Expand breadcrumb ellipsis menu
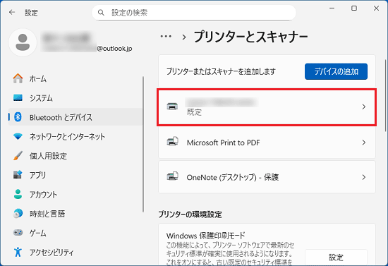The width and height of the screenshot is (388, 266). pos(166,37)
